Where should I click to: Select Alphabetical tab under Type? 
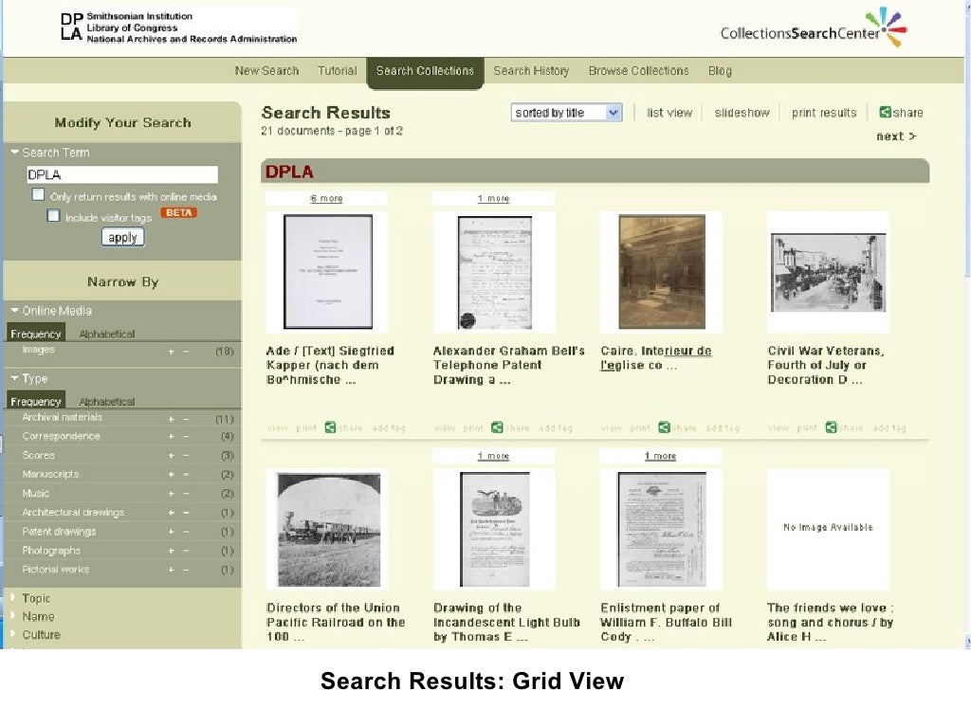(106, 401)
